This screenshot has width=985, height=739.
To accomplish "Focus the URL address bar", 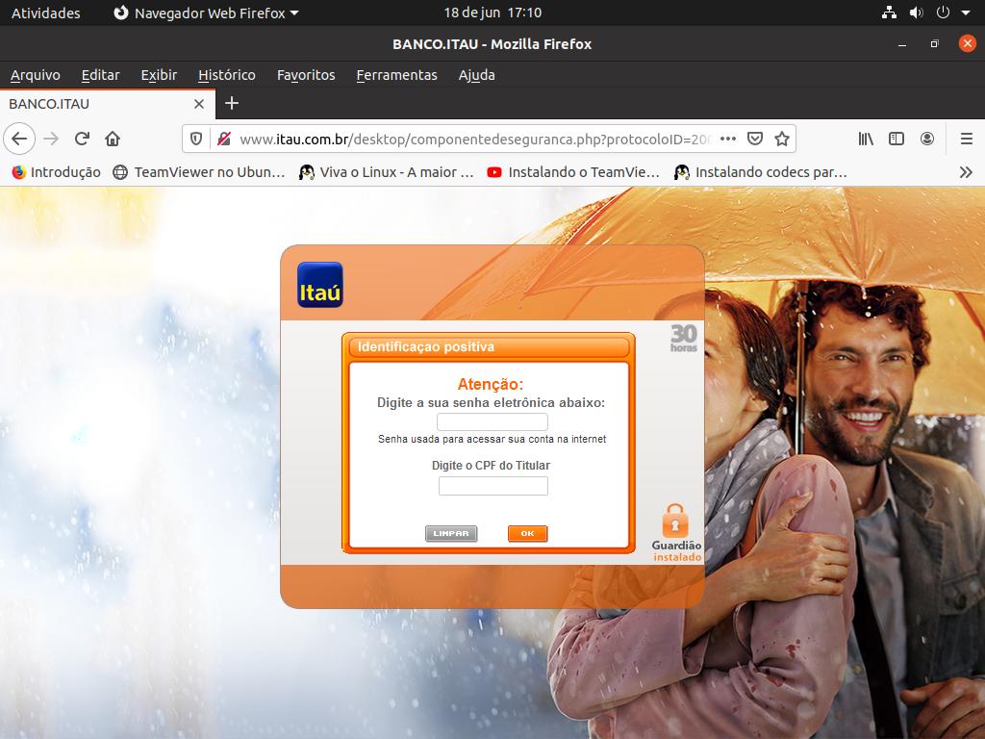I will click(x=474, y=139).
